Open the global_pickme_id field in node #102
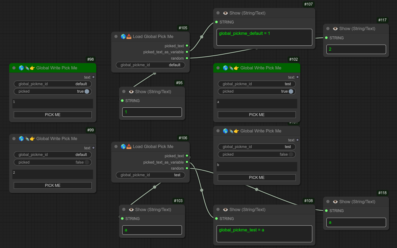397x248 pixels. [x=257, y=84]
